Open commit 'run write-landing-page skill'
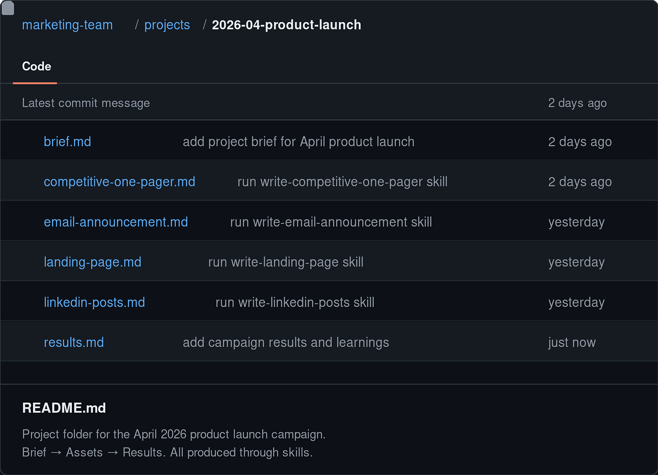The image size is (658, 475). (286, 262)
